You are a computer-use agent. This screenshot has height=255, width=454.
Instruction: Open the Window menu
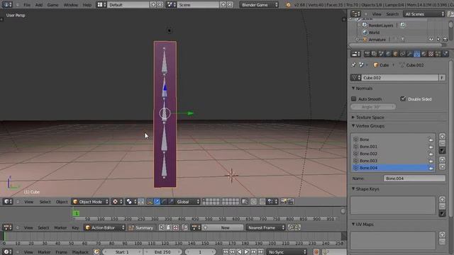point(71,5)
